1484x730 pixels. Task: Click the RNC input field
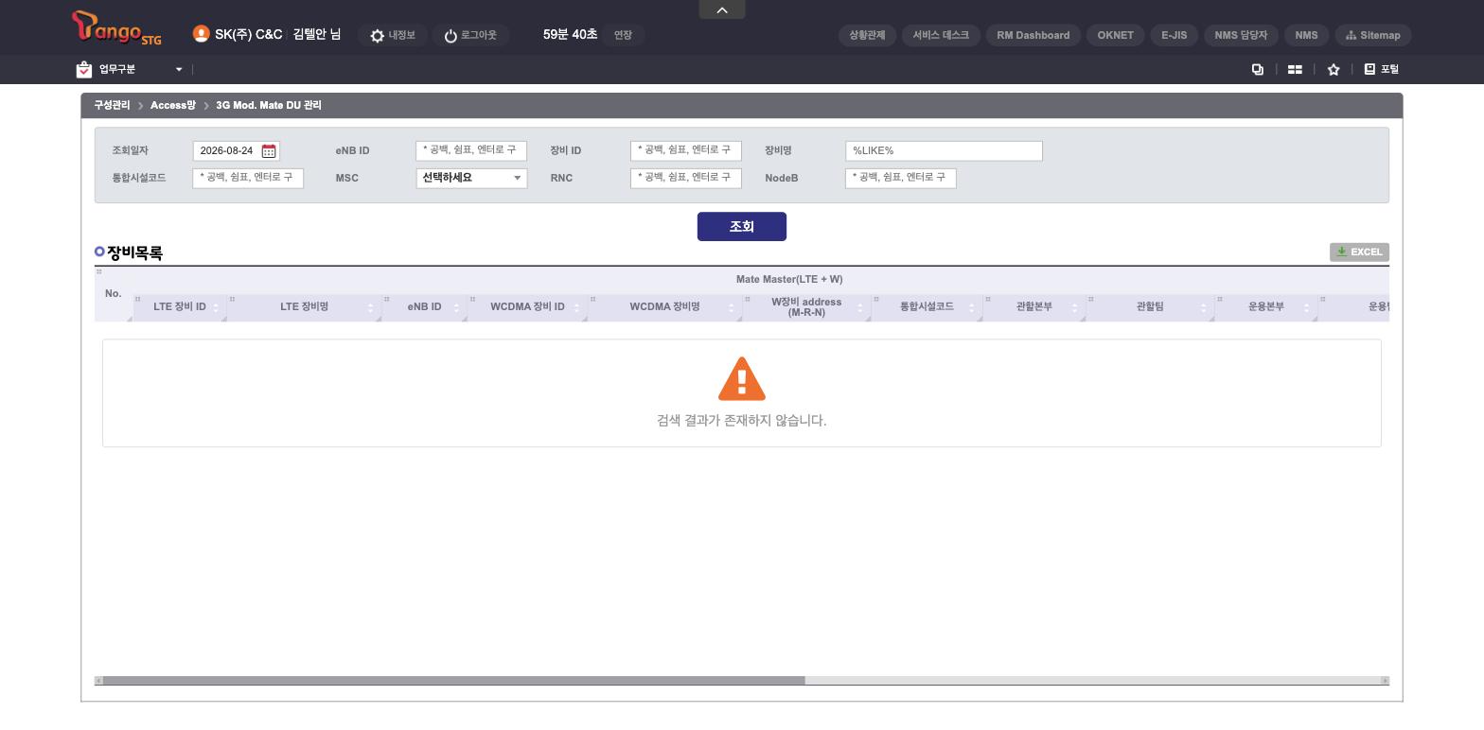(686, 178)
